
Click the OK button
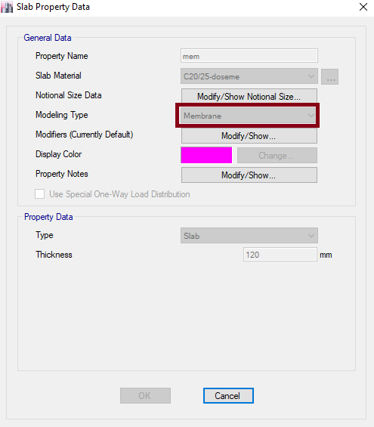(145, 396)
